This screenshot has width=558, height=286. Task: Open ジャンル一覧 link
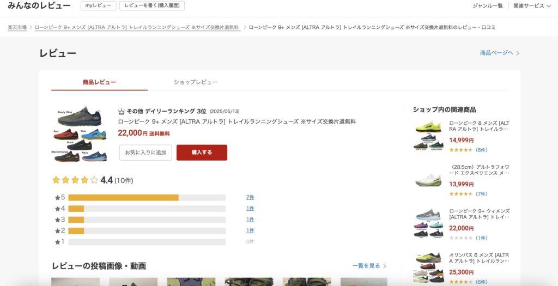click(488, 5)
